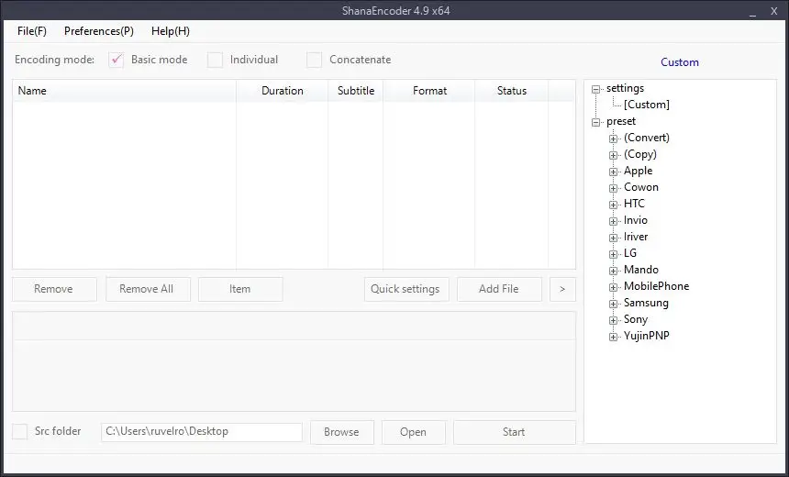The image size is (789, 477).
Task: Click the Remove button
Action: [x=54, y=289]
